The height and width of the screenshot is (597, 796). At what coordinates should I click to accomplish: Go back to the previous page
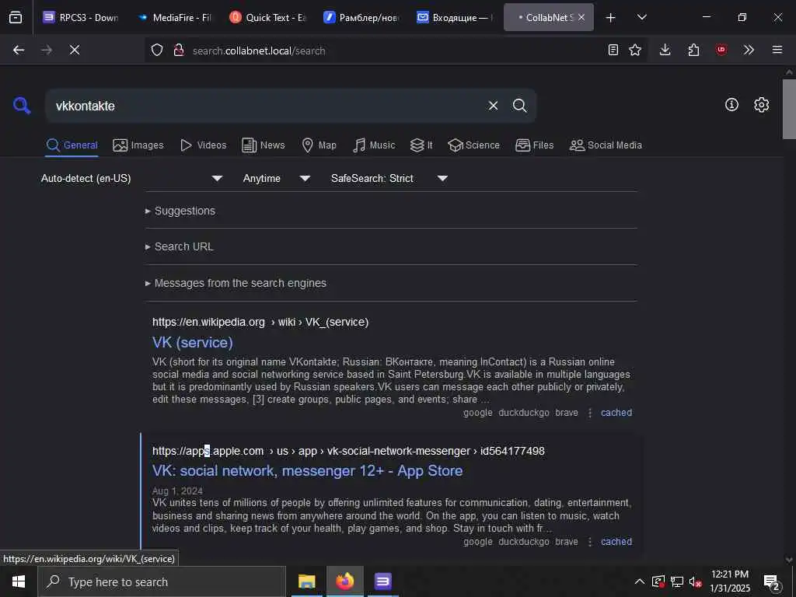click(x=19, y=50)
